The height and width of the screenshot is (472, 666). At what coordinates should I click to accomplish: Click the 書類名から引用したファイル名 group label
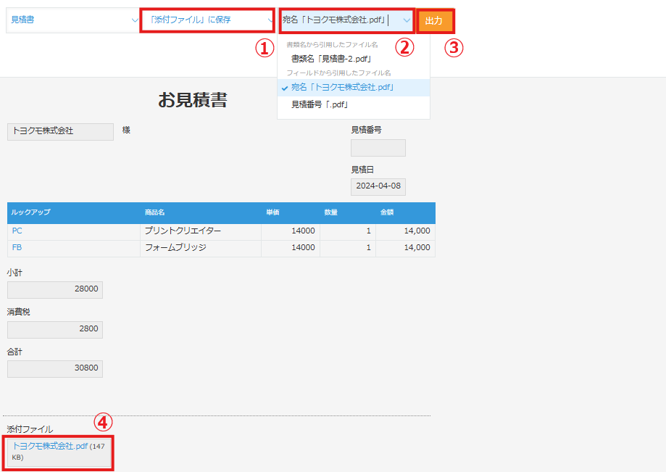[x=332, y=45]
